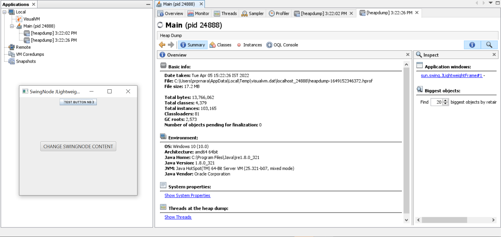Open the OQL Console

click(282, 45)
